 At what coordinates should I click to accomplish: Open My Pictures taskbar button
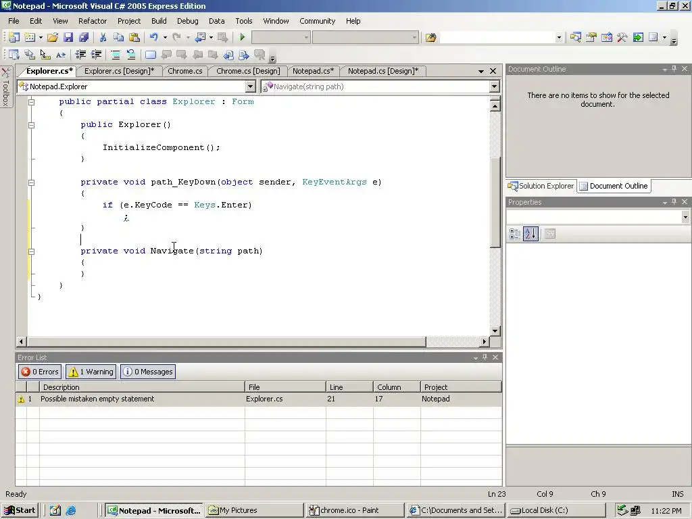pos(254,510)
